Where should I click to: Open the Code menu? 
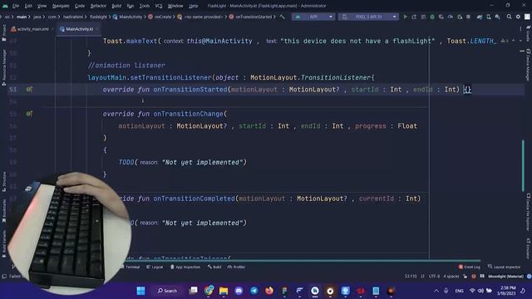pos(80,6)
